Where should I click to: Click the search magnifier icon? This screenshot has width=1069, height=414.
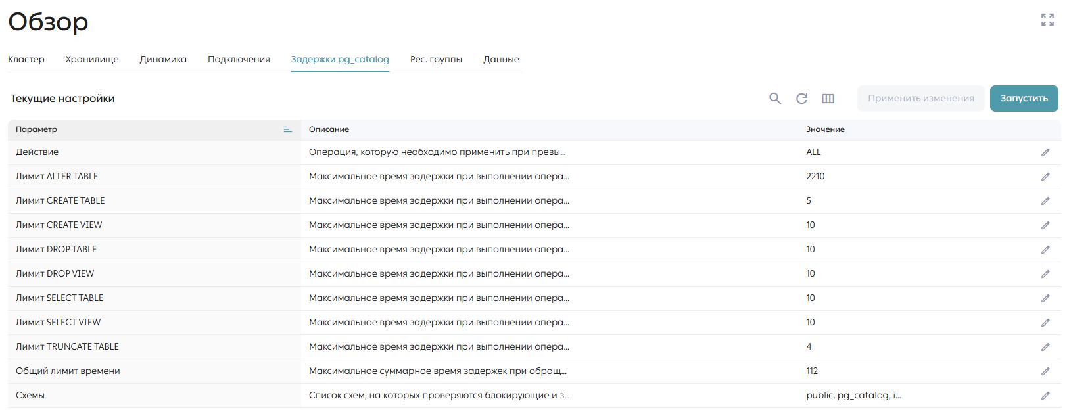[775, 99]
